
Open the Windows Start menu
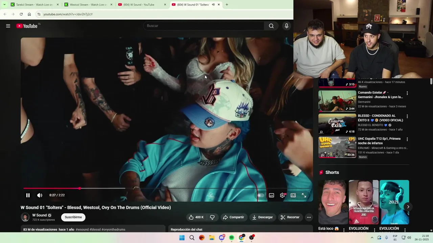[x=182, y=238]
